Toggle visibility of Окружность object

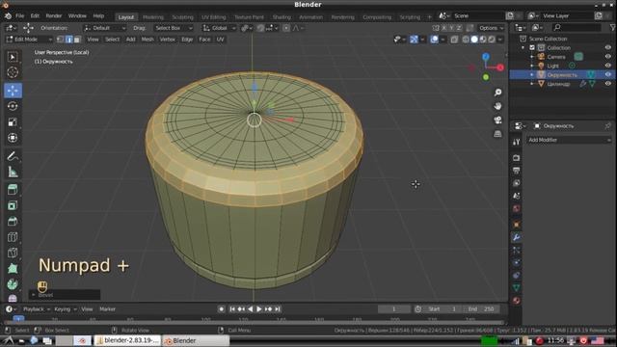pos(608,75)
